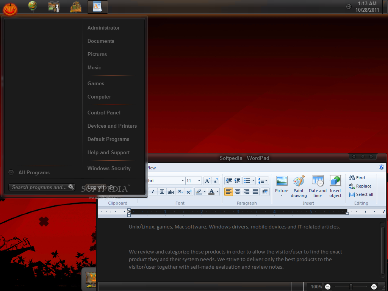
Task: Open WordPad Help question mark icon
Action: [x=382, y=167]
